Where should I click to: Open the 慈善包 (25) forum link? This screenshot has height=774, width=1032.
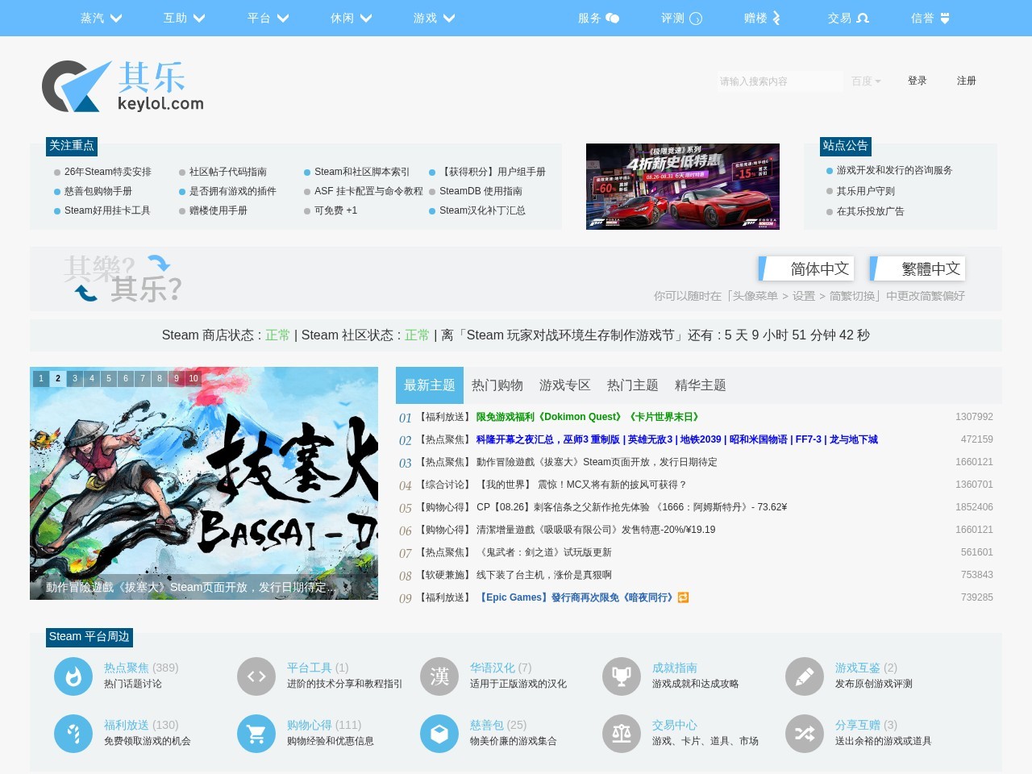(498, 725)
